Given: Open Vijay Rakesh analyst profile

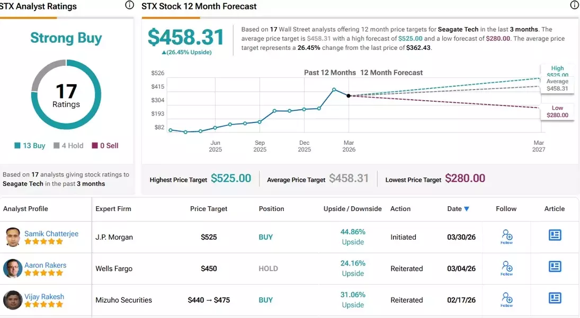Looking at the screenshot, I should click(43, 297).
